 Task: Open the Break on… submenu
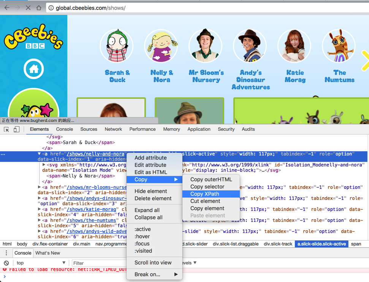point(154,274)
